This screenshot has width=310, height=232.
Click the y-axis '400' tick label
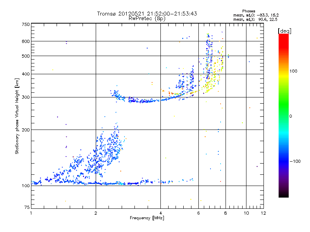point(26,74)
